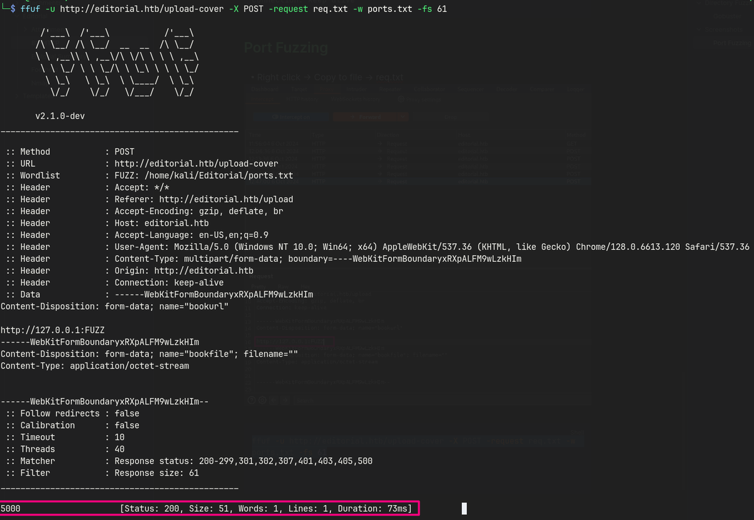Click the ffuf command line at the prompt
Image resolution: width=754 pixels, height=520 pixels.
click(x=234, y=9)
